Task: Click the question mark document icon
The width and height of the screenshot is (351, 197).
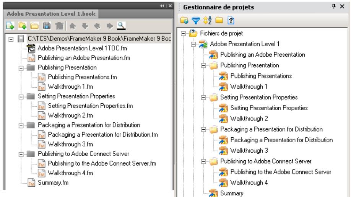Action: pos(231,20)
